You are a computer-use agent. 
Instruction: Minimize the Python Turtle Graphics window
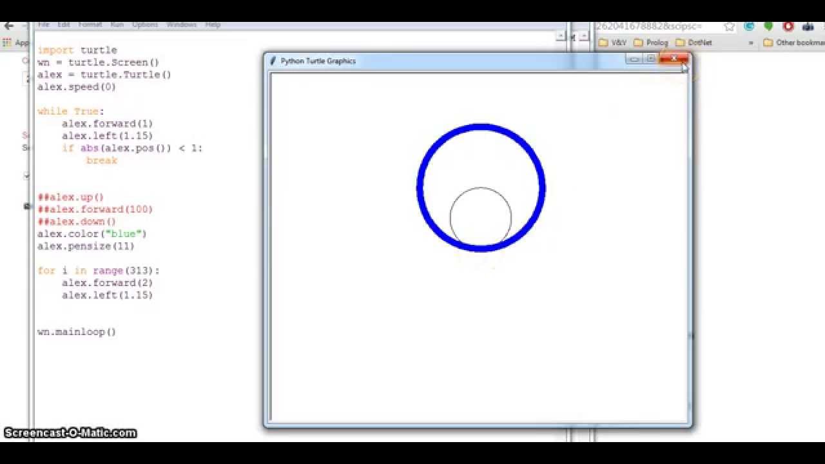[x=634, y=59]
